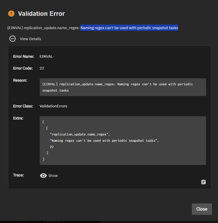Click the View Details label

[30, 39]
